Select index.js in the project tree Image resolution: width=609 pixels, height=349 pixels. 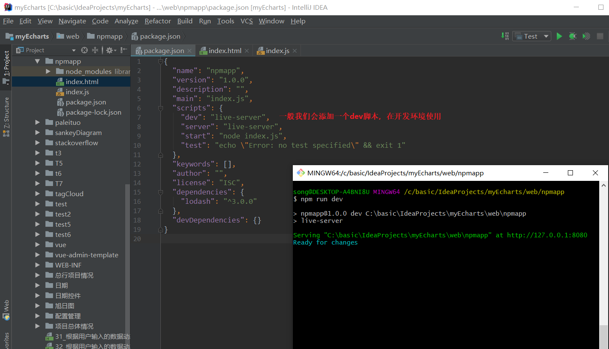[71, 92]
